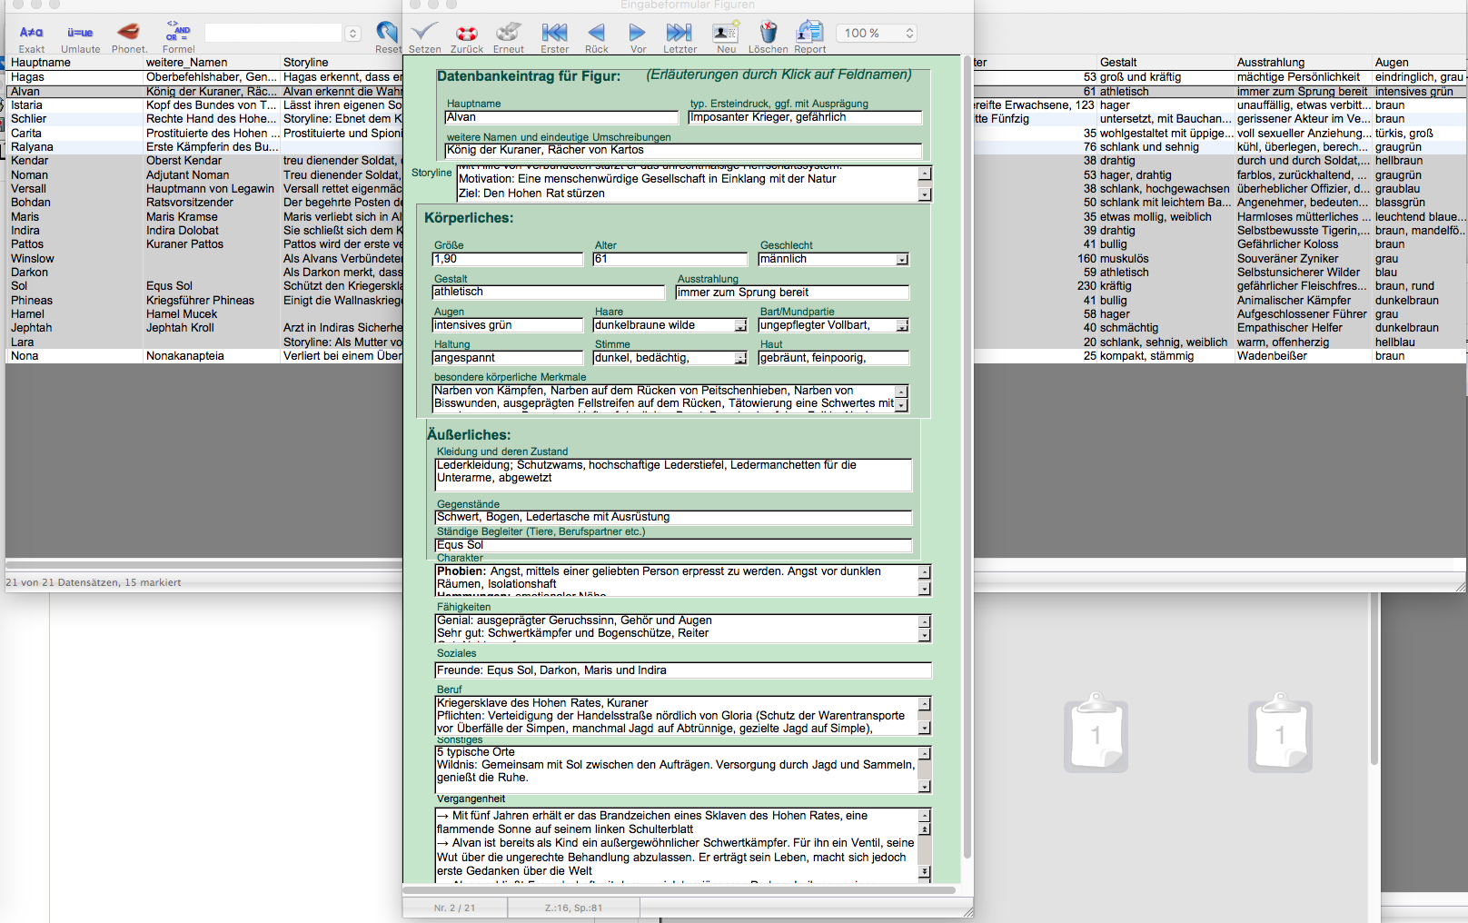Open the search field history stepper
This screenshot has height=923, width=1468.
pyautogui.click(x=353, y=34)
